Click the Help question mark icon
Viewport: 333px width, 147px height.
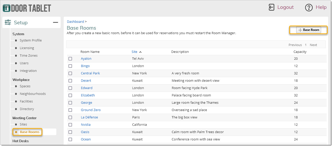[309, 8]
